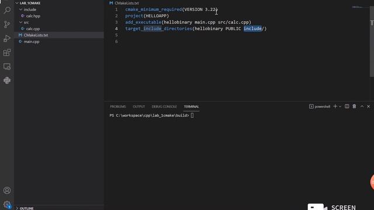Open the terminal launch profile dropdown

[x=340, y=106]
